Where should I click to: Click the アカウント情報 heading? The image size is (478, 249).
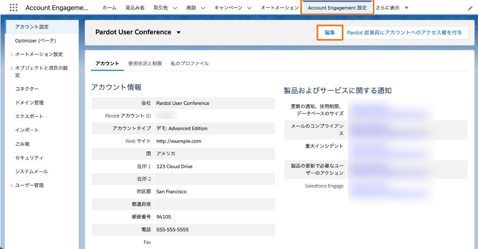(116, 87)
